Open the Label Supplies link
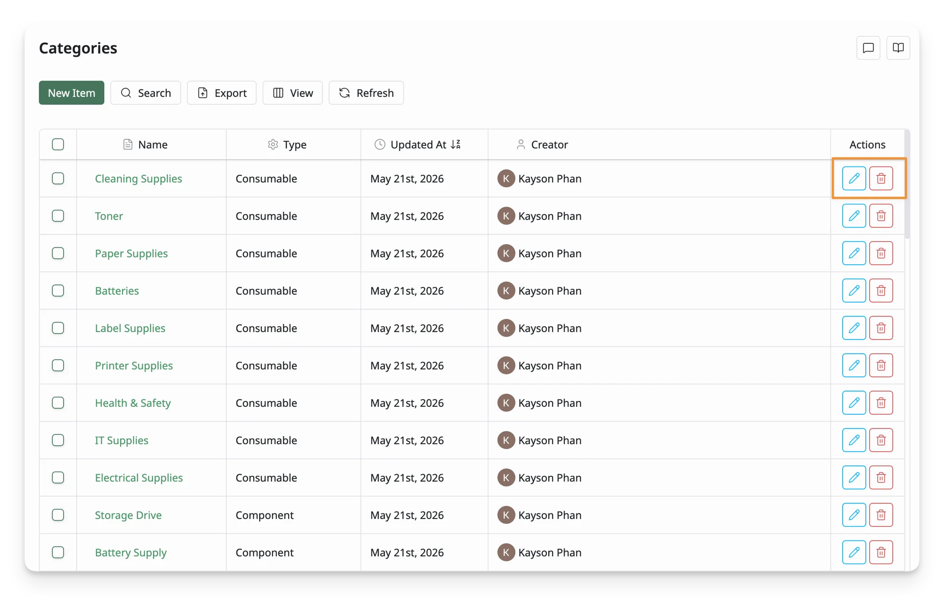The height and width of the screenshot is (596, 944). [x=130, y=328]
